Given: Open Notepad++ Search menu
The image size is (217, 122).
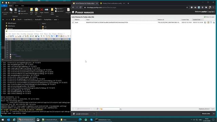Looking at the screenshot, I should click(x=14, y=34).
